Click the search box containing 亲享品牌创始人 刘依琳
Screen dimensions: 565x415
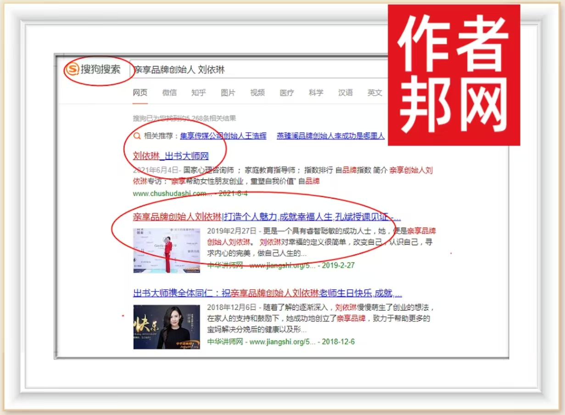pyautogui.click(x=257, y=70)
